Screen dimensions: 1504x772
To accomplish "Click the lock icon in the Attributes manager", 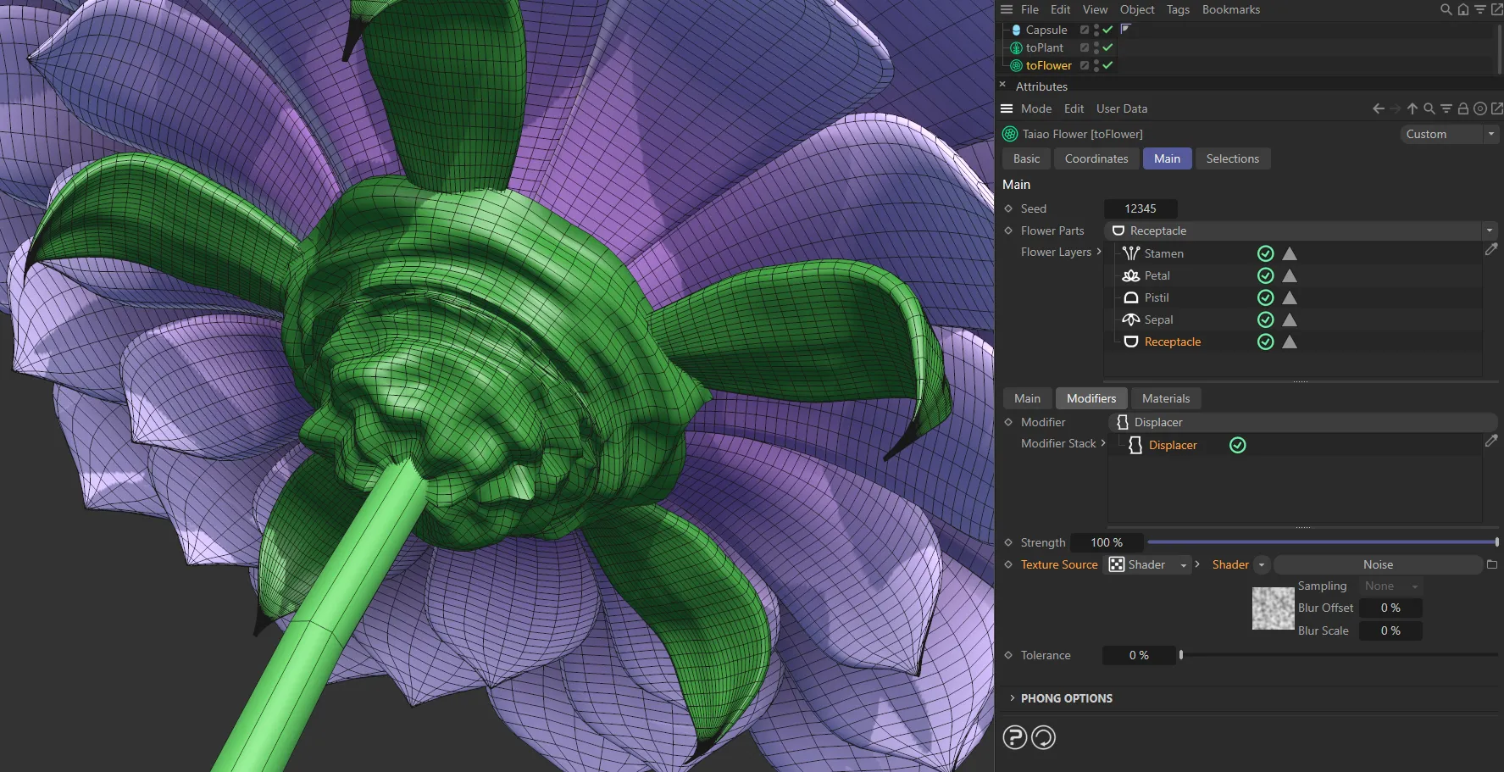I will (x=1462, y=108).
